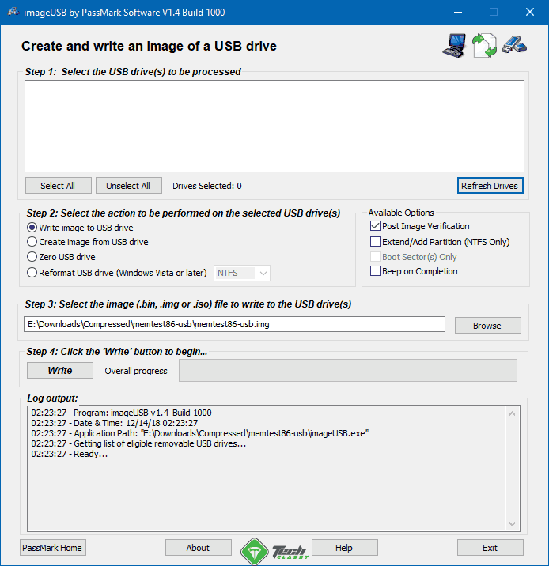This screenshot has width=549, height=566.
Task: Click the 'Date & Time' log line
Action: (x=115, y=423)
